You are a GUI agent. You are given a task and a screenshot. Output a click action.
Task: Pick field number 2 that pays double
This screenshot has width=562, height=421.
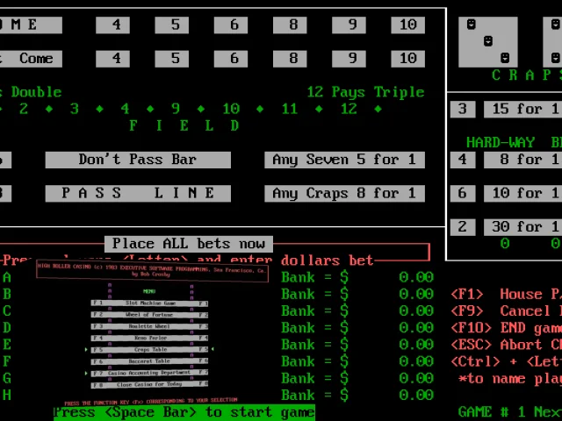tap(24, 109)
